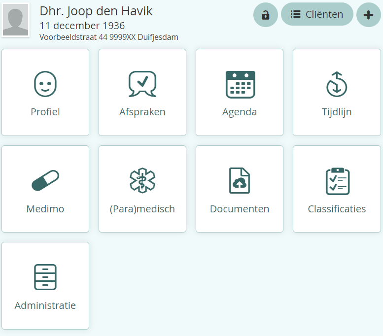The height and width of the screenshot is (336, 383).
Task: Click the speech bubble checkmark Afspraken icon
Action: [x=142, y=84]
